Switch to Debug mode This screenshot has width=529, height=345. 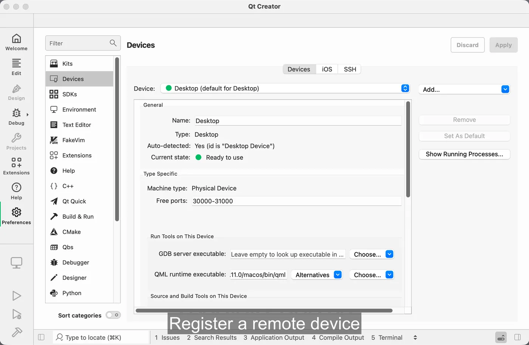pos(16,117)
